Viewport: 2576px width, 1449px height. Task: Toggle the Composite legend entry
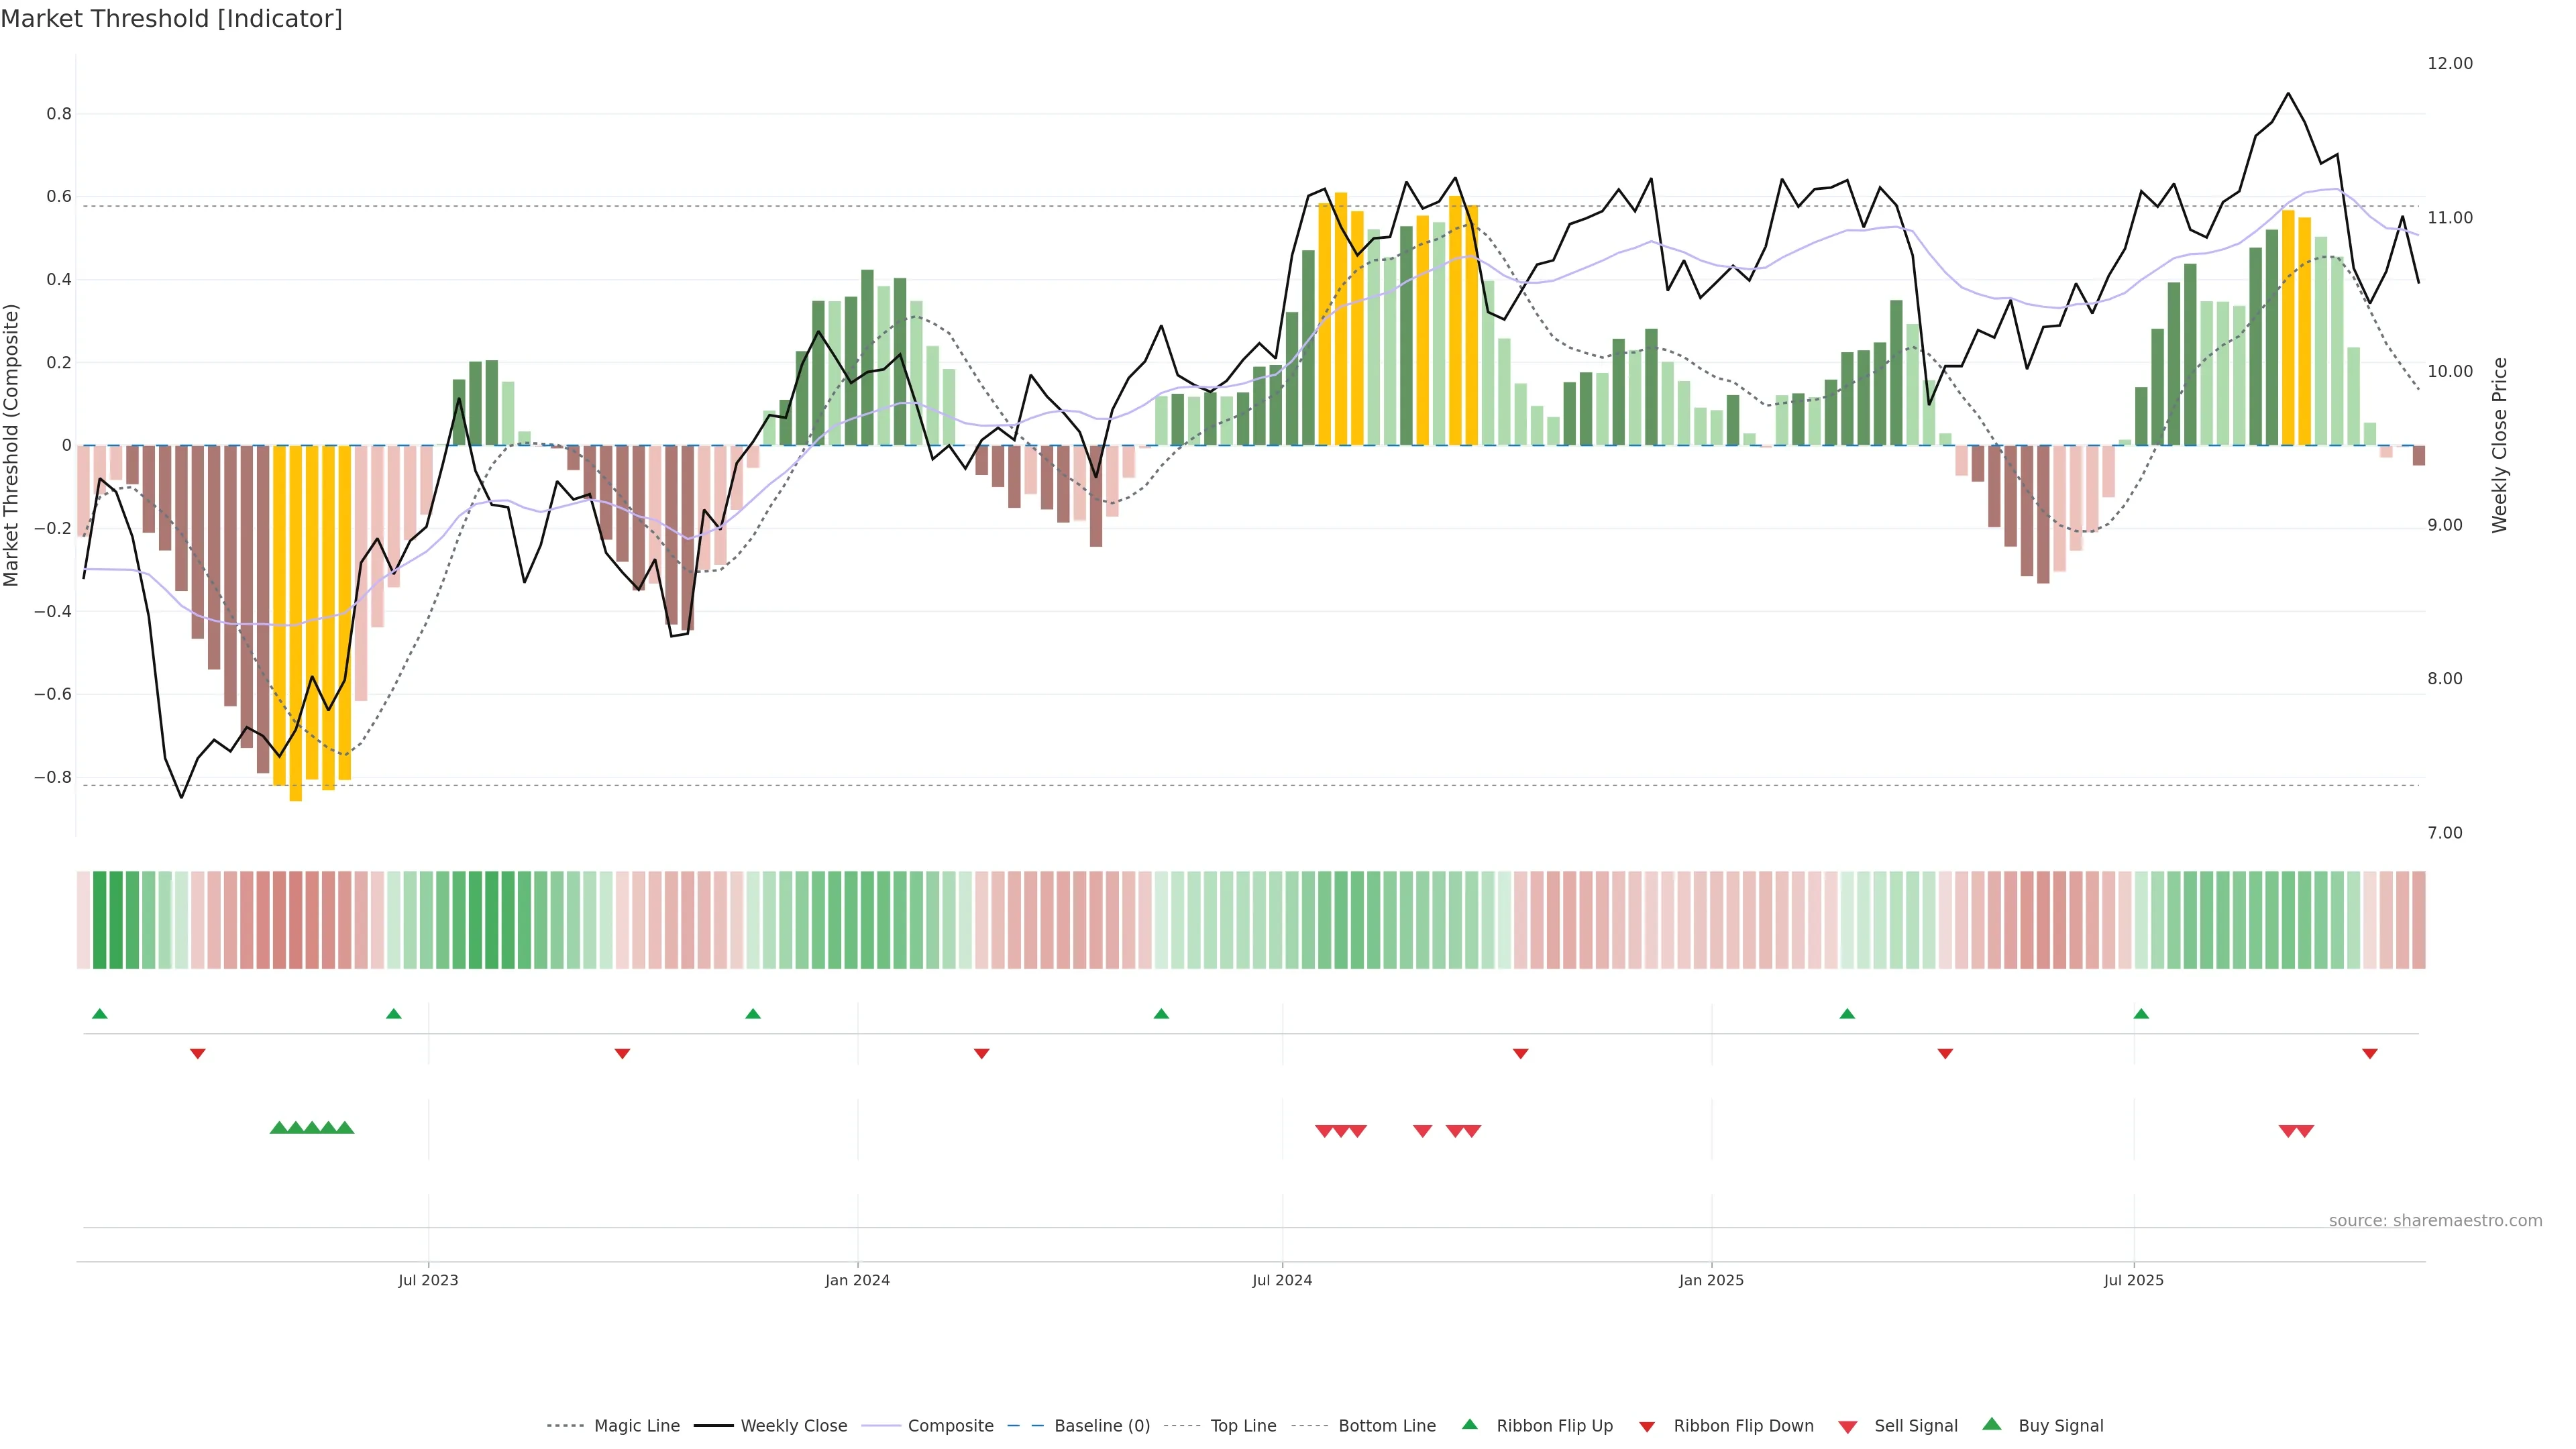950,1426
